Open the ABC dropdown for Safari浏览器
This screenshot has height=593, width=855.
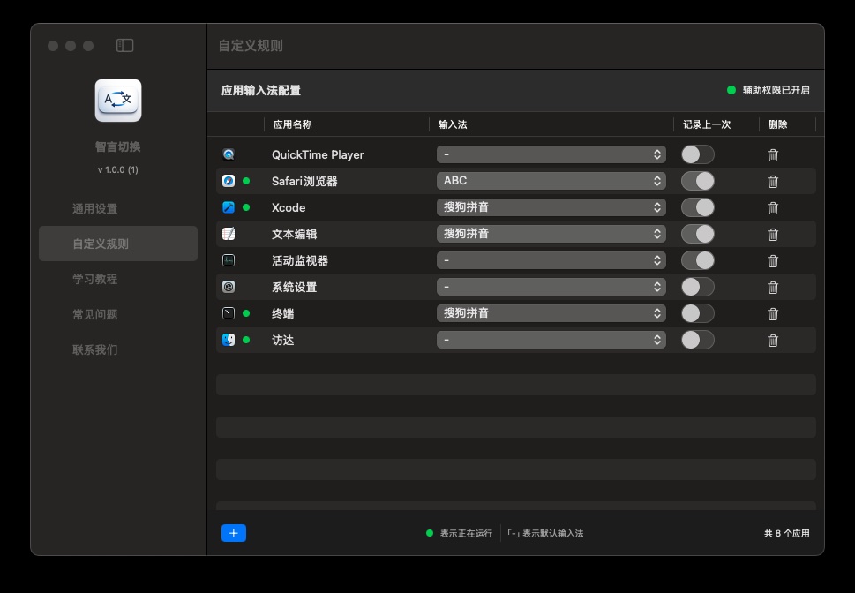pos(551,180)
